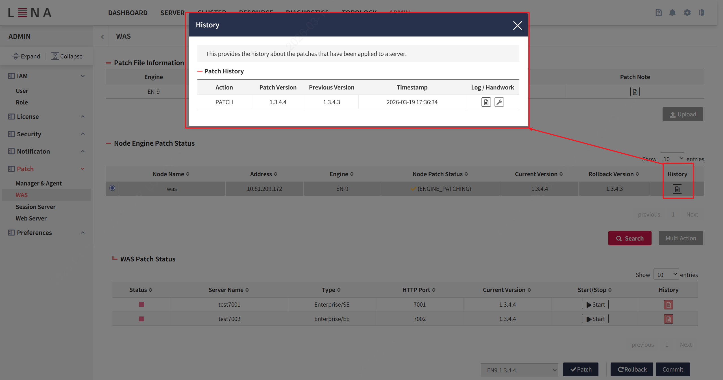Click the stopped status indicator for test7002
The width and height of the screenshot is (723, 380).
pos(141,319)
